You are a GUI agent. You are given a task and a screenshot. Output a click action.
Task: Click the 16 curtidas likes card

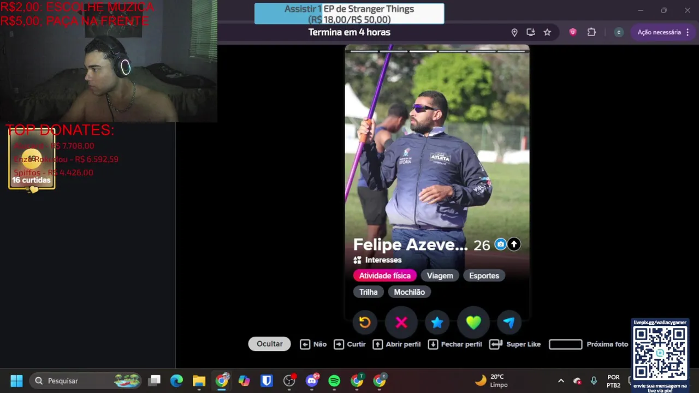click(x=32, y=160)
